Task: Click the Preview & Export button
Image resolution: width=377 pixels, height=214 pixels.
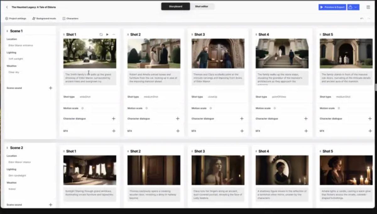Action: [332, 7]
